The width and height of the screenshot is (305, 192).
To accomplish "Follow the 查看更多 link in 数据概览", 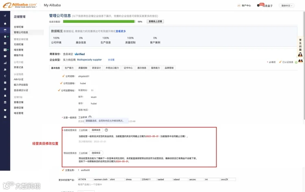I will pyautogui.click(x=121, y=31).
